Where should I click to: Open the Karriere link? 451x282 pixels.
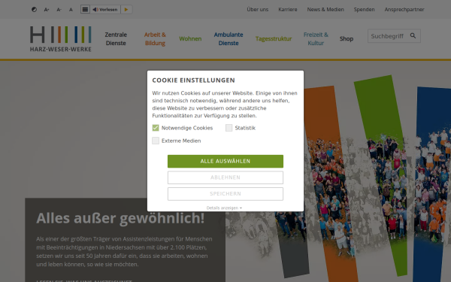click(288, 10)
